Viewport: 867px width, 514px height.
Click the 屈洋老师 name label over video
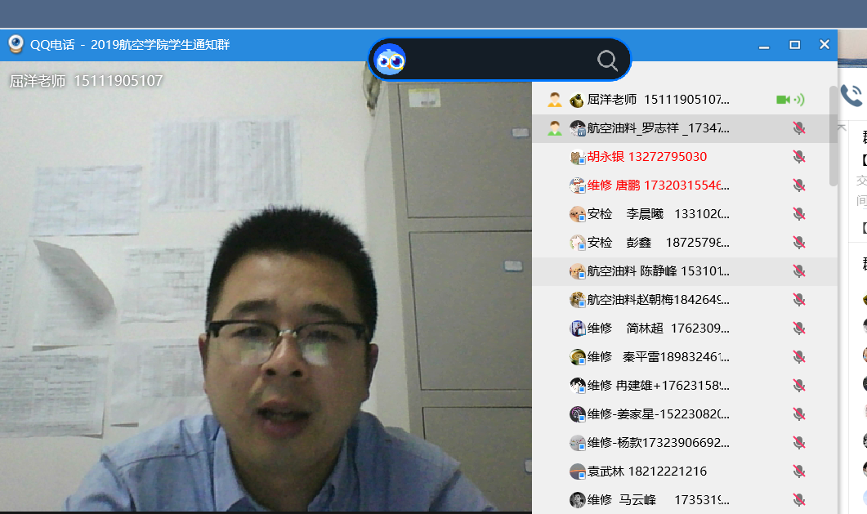click(x=86, y=81)
